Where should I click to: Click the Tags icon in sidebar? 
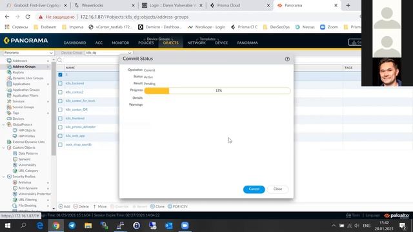point(9,113)
